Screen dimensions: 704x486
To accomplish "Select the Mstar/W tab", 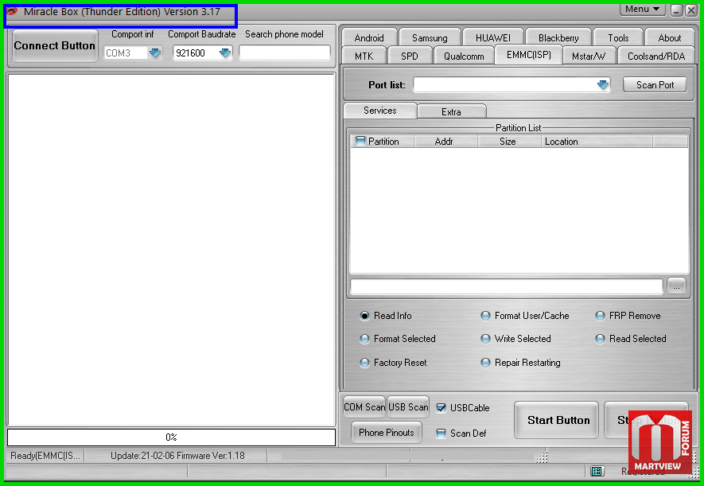I will pos(588,56).
